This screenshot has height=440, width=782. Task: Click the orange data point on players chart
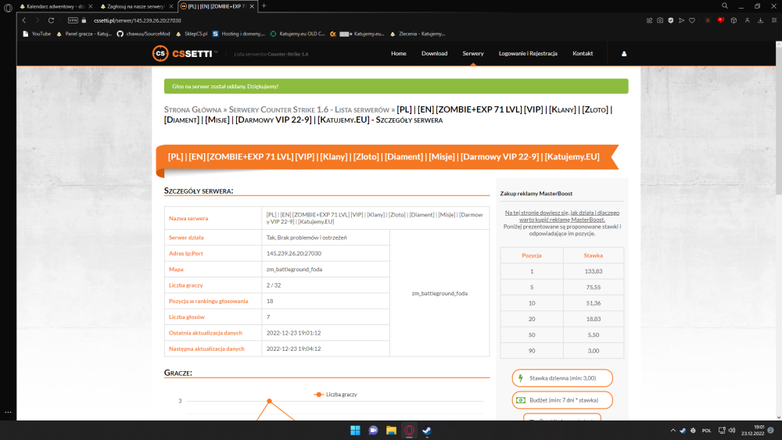pyautogui.click(x=269, y=401)
